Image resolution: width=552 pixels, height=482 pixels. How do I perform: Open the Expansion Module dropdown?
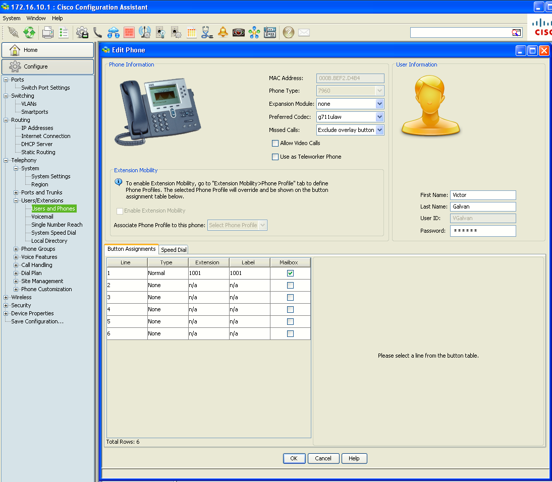tap(379, 104)
